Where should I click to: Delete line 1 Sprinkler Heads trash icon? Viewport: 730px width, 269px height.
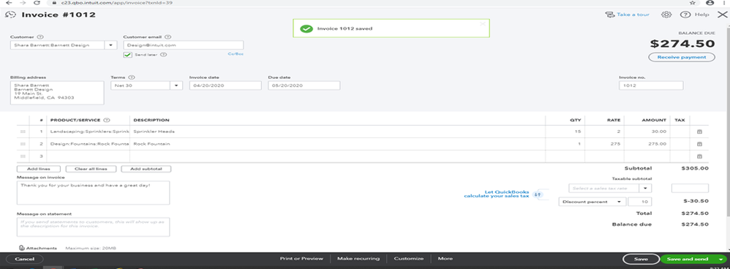[699, 132]
